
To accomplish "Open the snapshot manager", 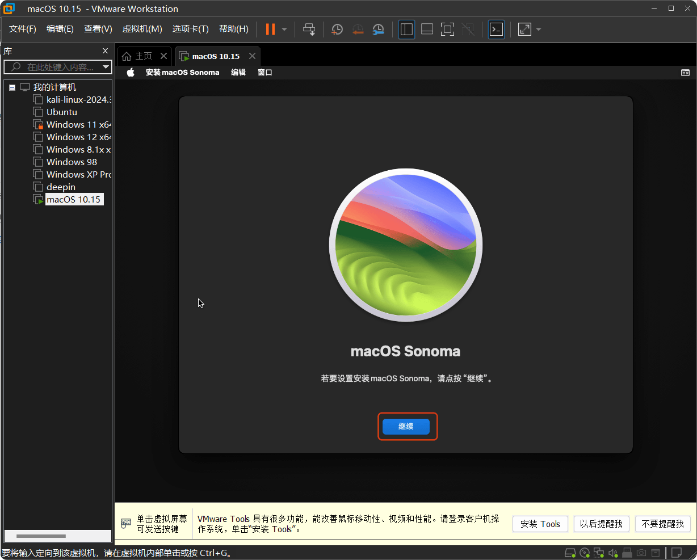I will point(379,29).
